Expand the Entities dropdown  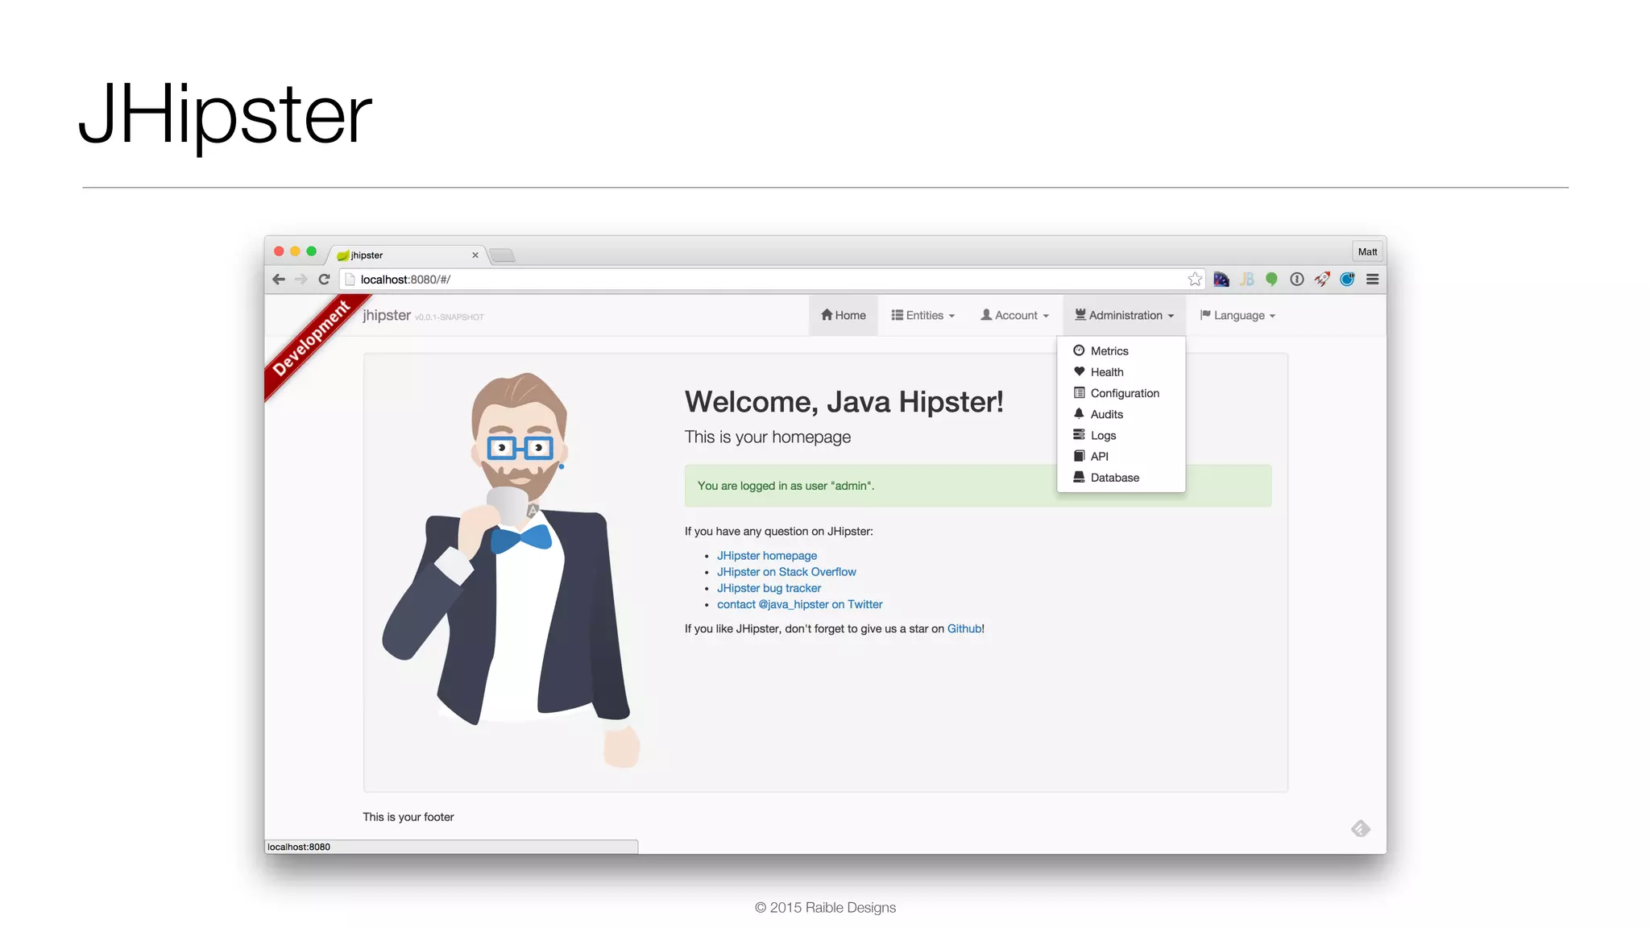click(x=923, y=316)
